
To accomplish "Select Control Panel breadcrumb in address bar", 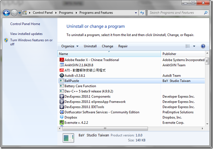I will pyautogui.click(x=43, y=13).
